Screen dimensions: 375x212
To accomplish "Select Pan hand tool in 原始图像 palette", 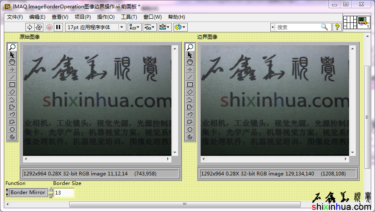I will point(12,62).
